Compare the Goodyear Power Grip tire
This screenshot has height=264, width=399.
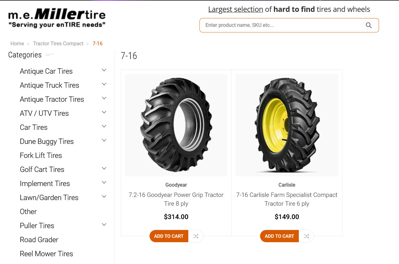coord(196,236)
